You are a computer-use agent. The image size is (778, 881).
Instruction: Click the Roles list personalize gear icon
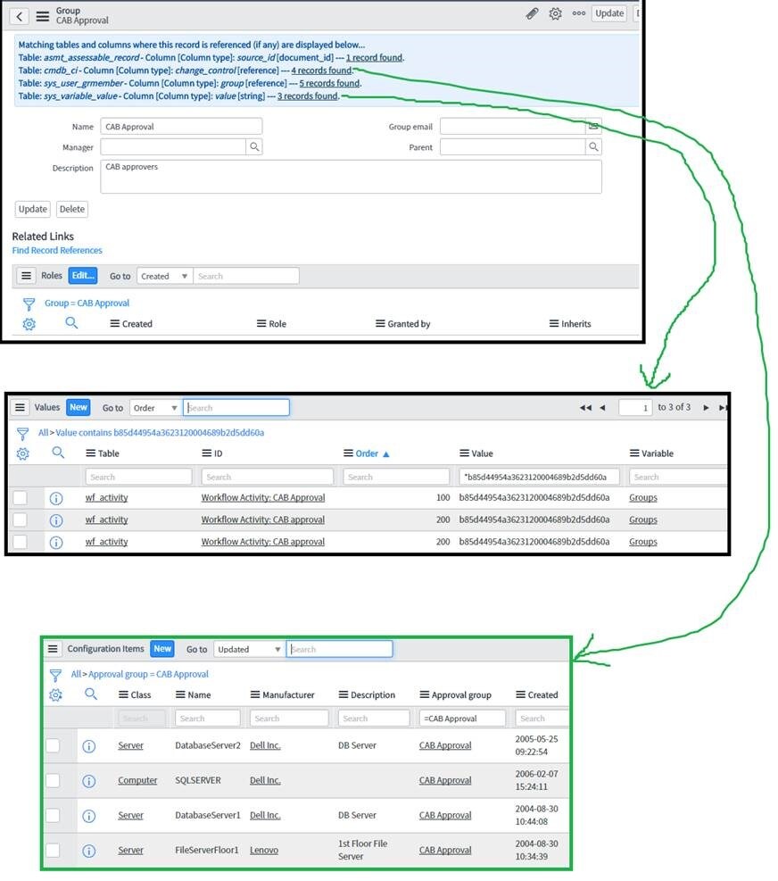pos(29,324)
